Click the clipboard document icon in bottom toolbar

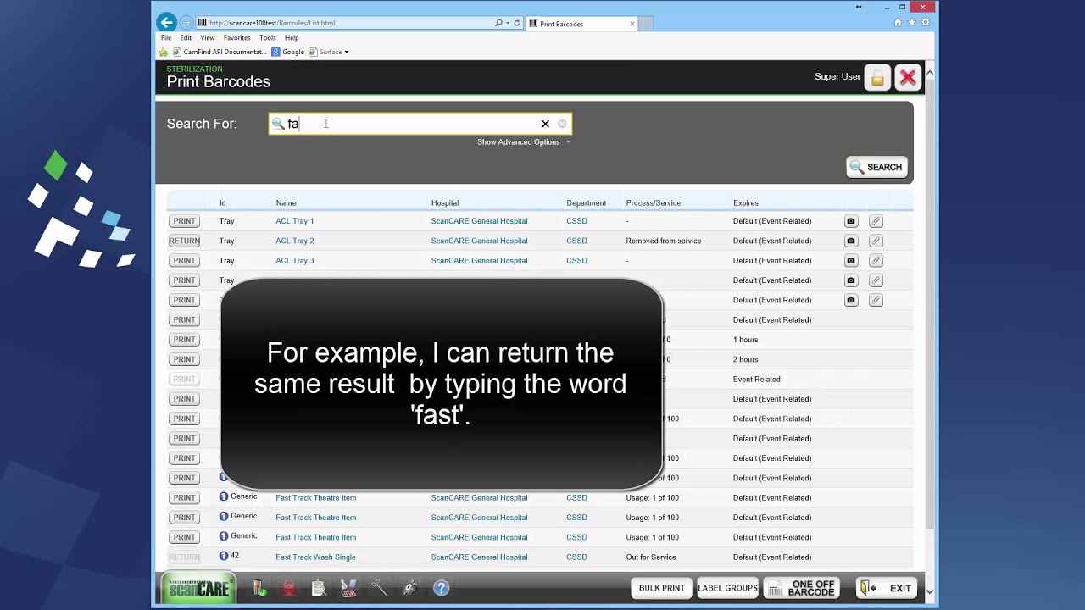click(319, 588)
